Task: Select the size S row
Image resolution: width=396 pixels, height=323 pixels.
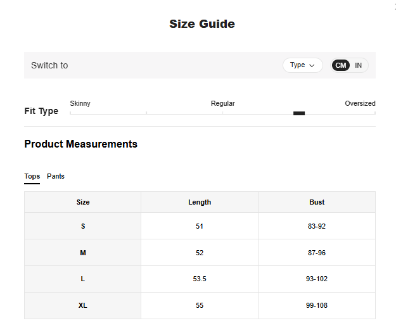Action: (83, 226)
